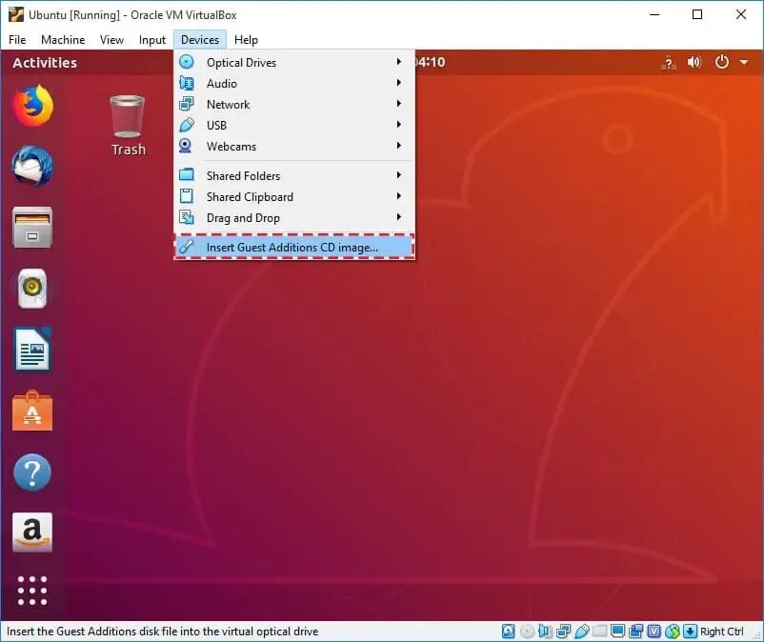Open the Input menu
Screen dimensions: 764x642
pyautogui.click(x=152, y=40)
